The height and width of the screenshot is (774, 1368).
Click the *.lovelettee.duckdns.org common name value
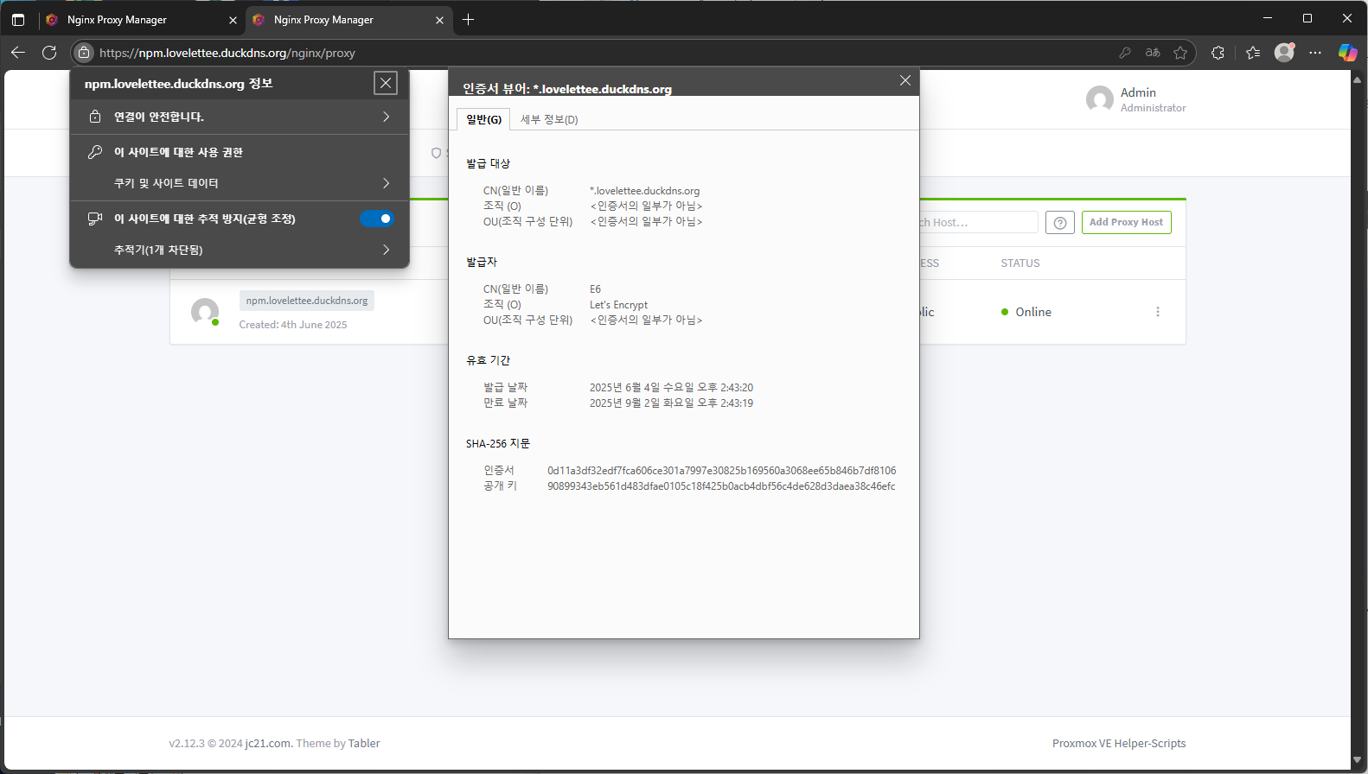pos(645,191)
